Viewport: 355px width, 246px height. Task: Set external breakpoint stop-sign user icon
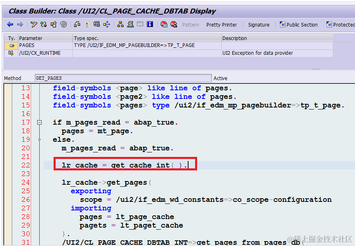(x=174, y=25)
